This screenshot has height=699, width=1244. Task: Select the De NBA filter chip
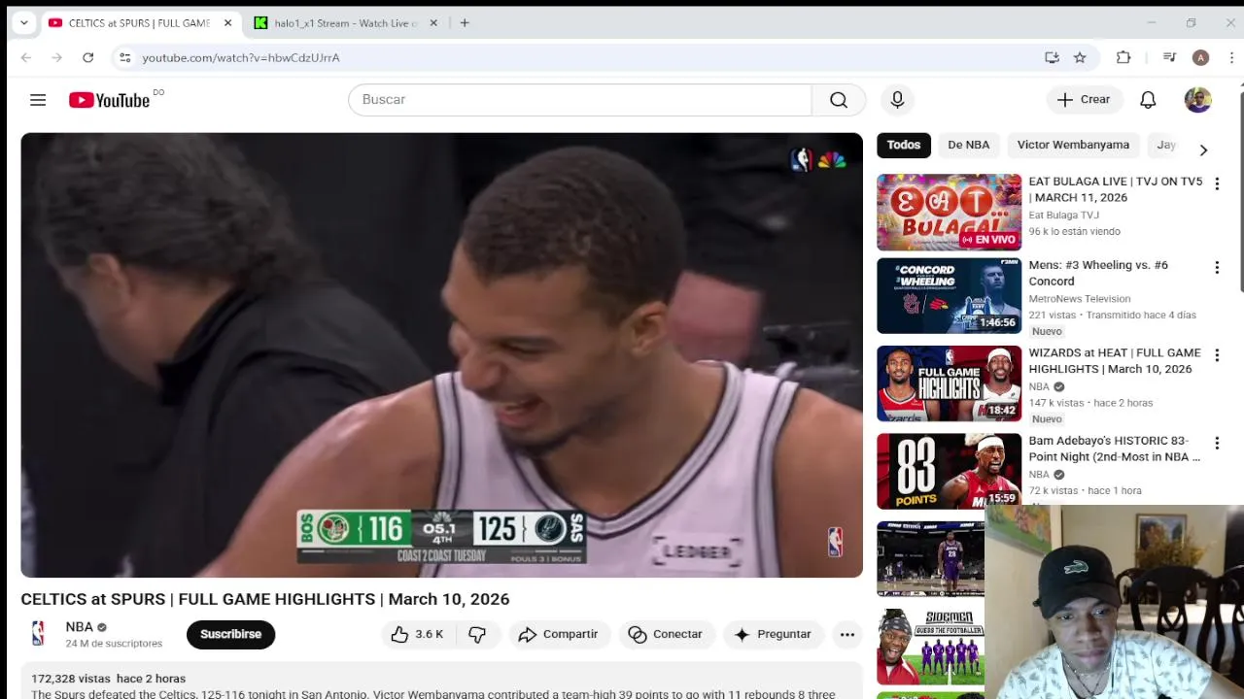968,145
